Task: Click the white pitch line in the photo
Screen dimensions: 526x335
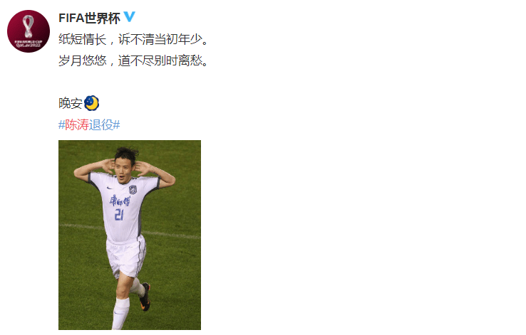Action: click(x=171, y=235)
